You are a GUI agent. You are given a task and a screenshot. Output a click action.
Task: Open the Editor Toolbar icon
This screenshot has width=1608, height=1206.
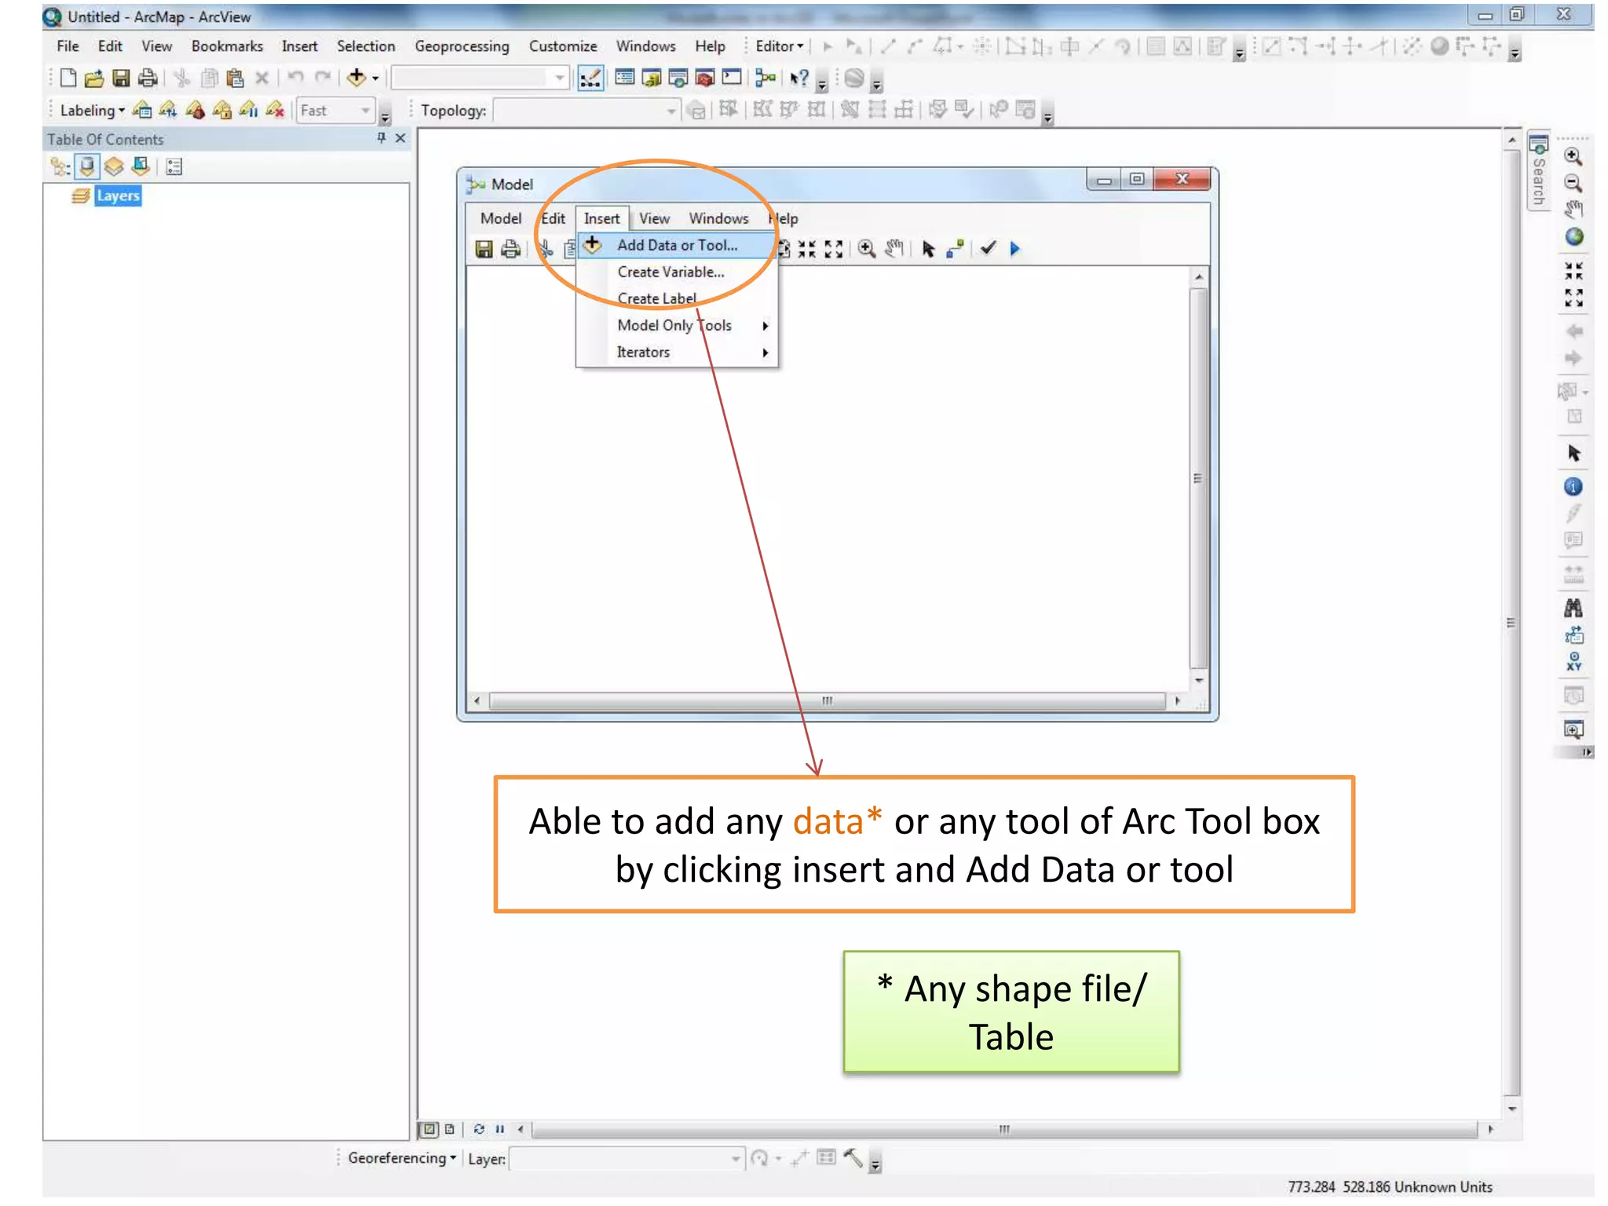[590, 78]
